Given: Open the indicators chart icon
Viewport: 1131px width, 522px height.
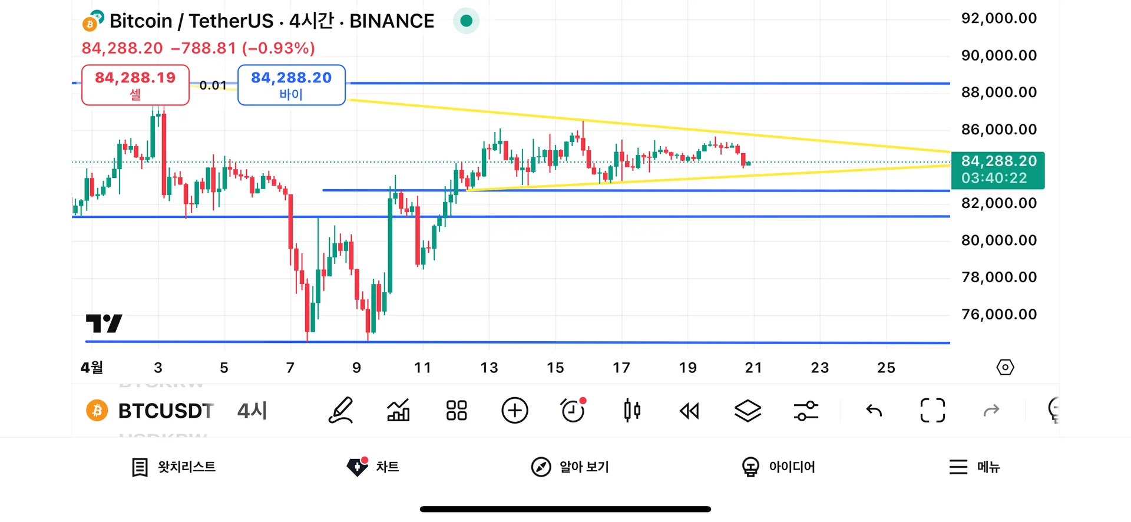Looking at the screenshot, I should [x=398, y=411].
